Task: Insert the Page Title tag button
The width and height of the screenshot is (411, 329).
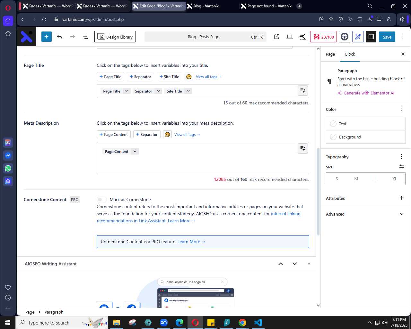Action: click(x=110, y=76)
